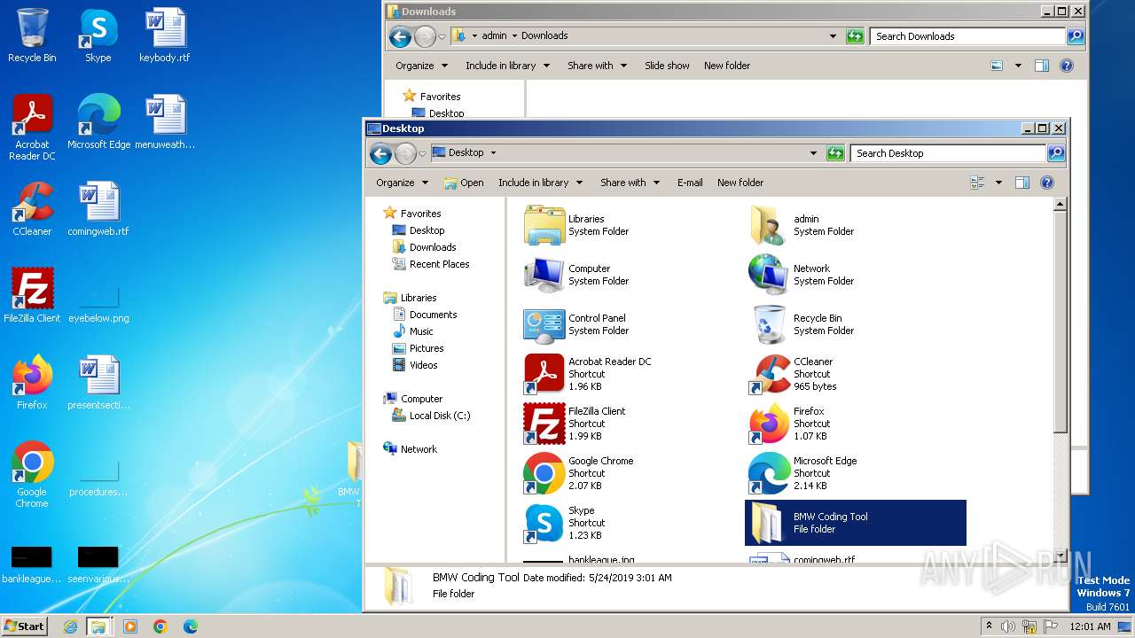This screenshot has width=1135, height=638.
Task: Open Internet Explorer from taskbar
Action: pos(70,626)
